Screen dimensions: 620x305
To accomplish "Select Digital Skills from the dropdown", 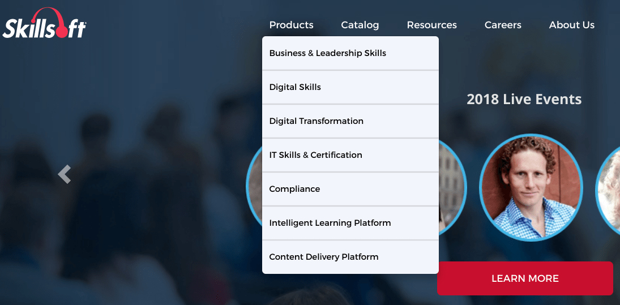I will click(x=350, y=87).
